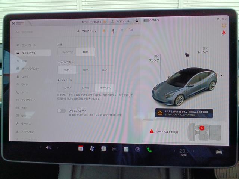Set steering weight to 軽い
The image size is (239, 179).
click(x=67, y=70)
